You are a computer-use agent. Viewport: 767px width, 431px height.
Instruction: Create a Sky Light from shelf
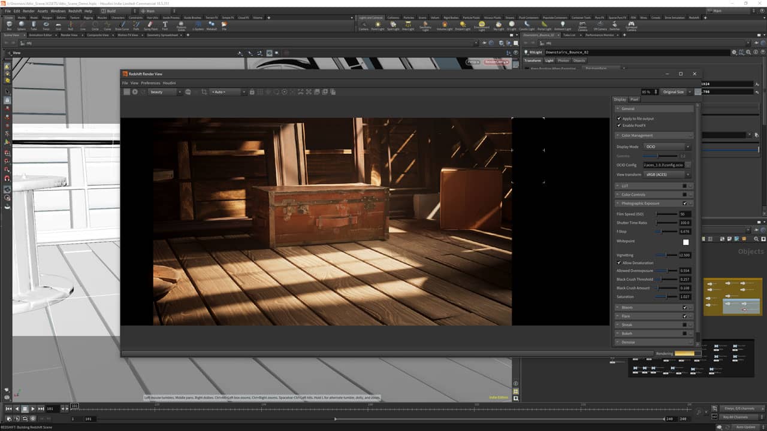pos(498,26)
